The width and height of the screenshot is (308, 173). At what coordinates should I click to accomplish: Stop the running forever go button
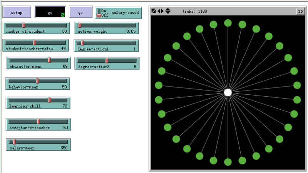(50, 12)
